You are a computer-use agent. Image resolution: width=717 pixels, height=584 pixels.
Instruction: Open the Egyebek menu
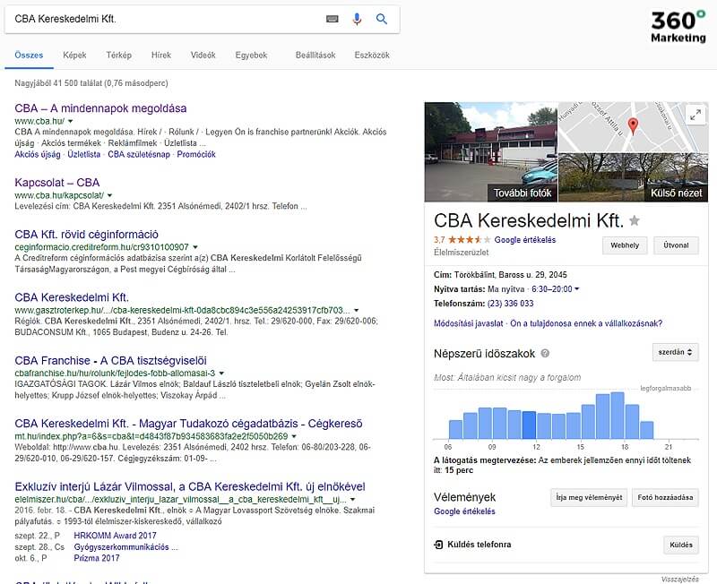pyautogui.click(x=251, y=56)
